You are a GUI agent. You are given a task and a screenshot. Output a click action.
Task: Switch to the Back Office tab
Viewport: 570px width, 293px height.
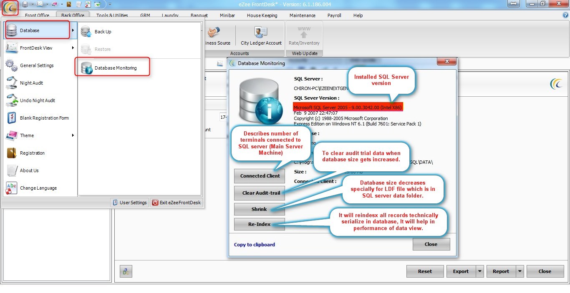click(73, 15)
